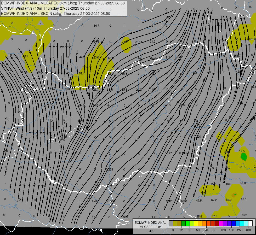Click the map value '16.7'

pos(96,26)
